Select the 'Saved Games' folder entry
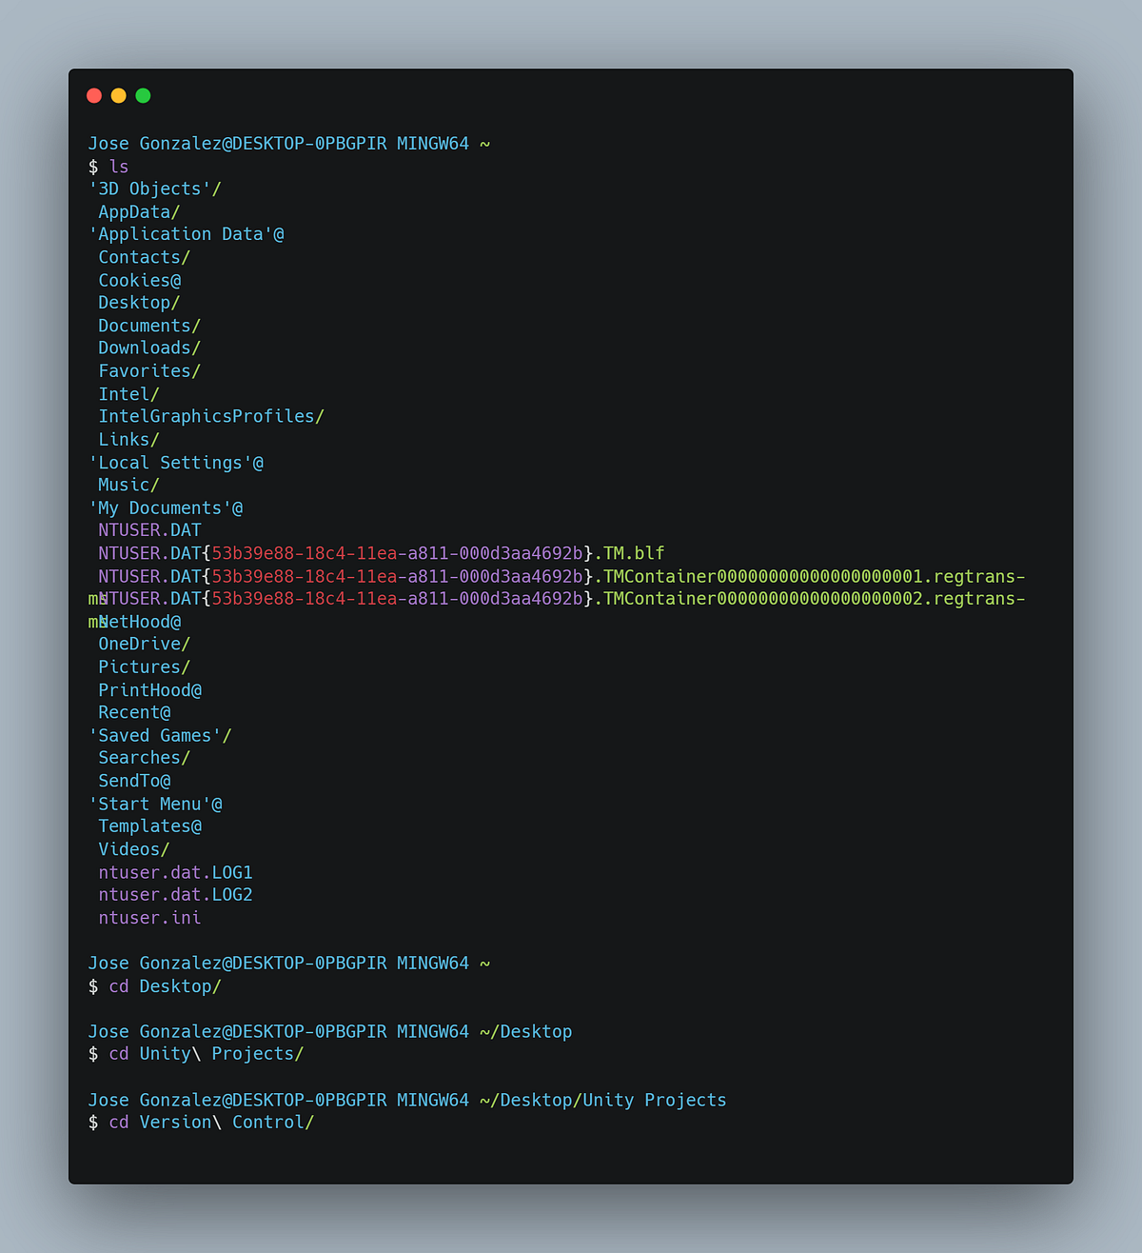This screenshot has width=1142, height=1253. [158, 735]
